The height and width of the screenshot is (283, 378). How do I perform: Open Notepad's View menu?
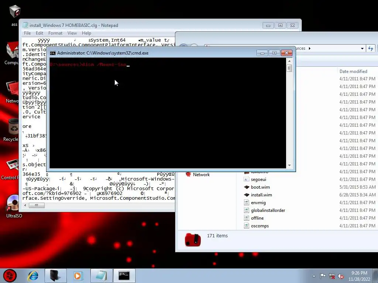pyautogui.click(x=72, y=33)
